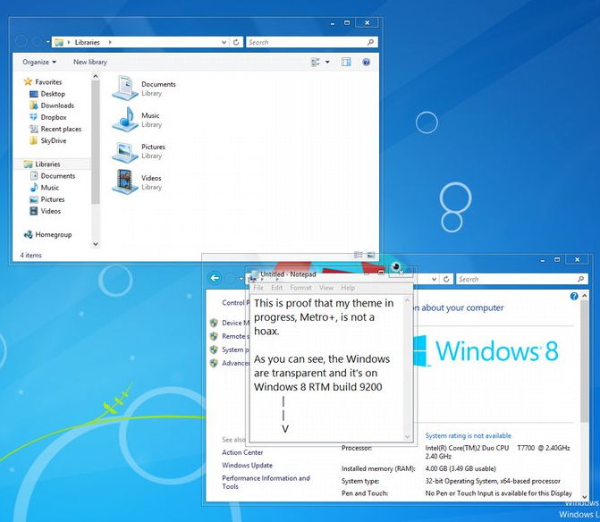Open Notepad File menu

pyautogui.click(x=258, y=288)
